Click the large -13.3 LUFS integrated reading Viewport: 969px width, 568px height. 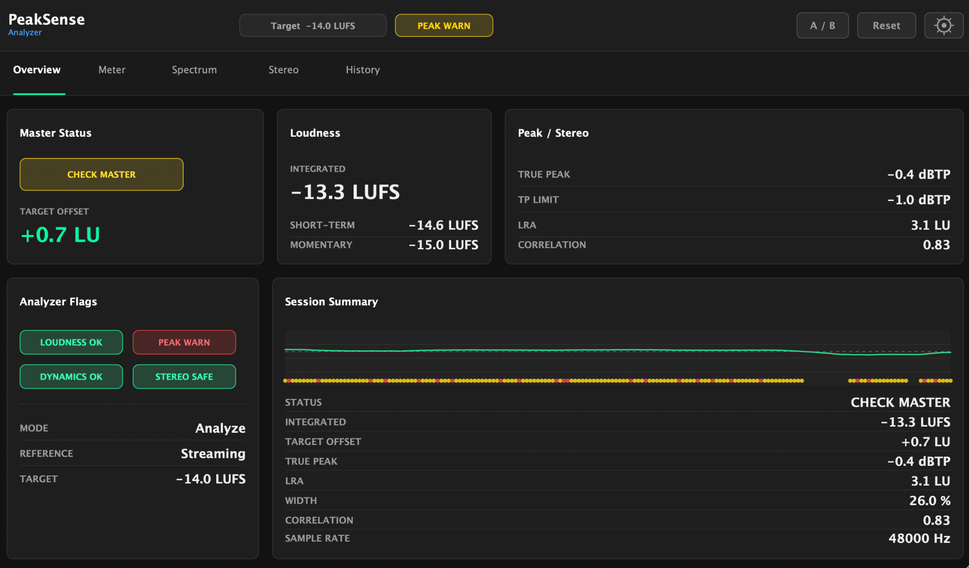tap(345, 192)
